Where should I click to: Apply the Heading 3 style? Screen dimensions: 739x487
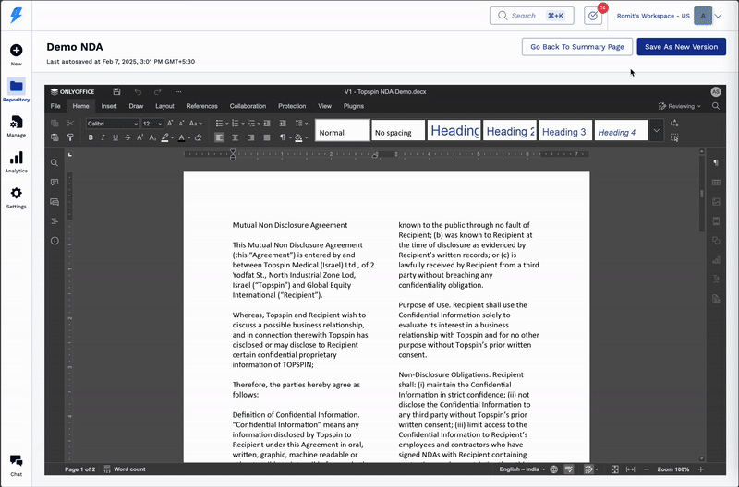tap(564, 130)
